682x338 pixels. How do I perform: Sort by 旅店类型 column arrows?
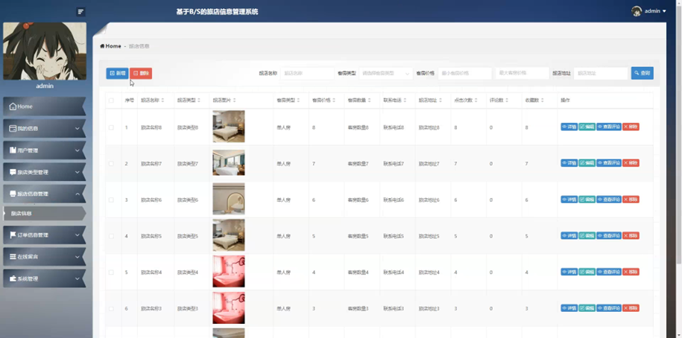[199, 101]
